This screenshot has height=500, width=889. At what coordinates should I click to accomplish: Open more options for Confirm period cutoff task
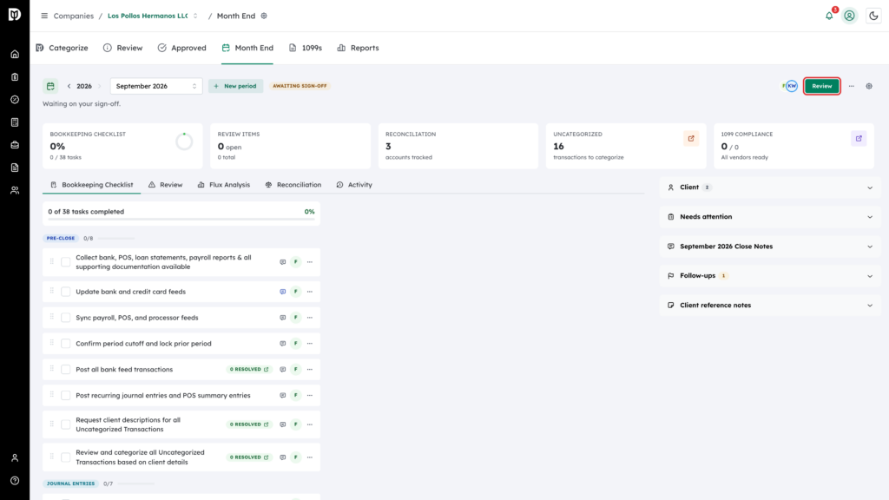(310, 344)
